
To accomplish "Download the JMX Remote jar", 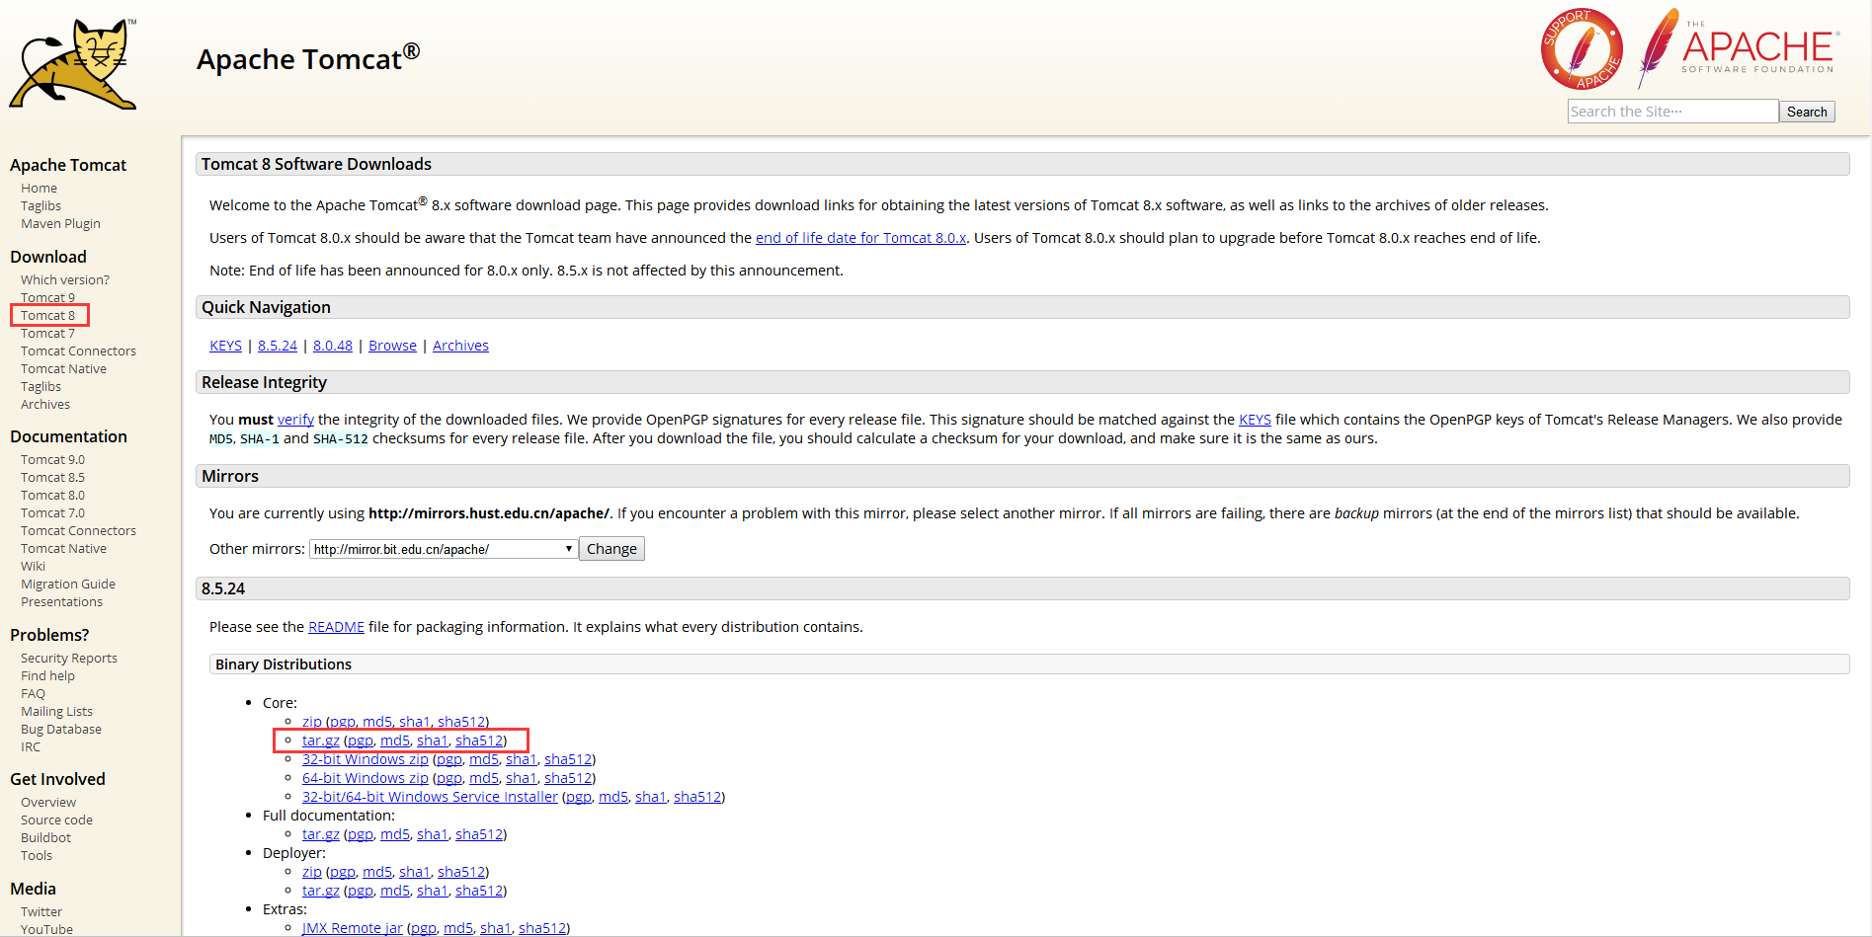I will (353, 928).
